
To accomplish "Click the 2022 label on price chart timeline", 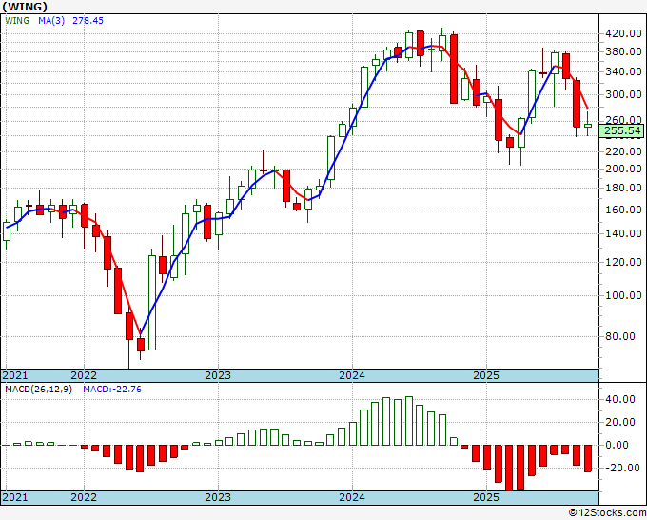I will [x=84, y=375].
